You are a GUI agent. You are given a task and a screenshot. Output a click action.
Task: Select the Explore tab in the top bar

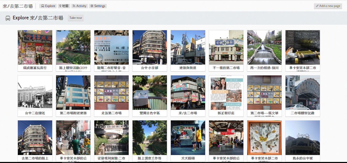point(48,6)
